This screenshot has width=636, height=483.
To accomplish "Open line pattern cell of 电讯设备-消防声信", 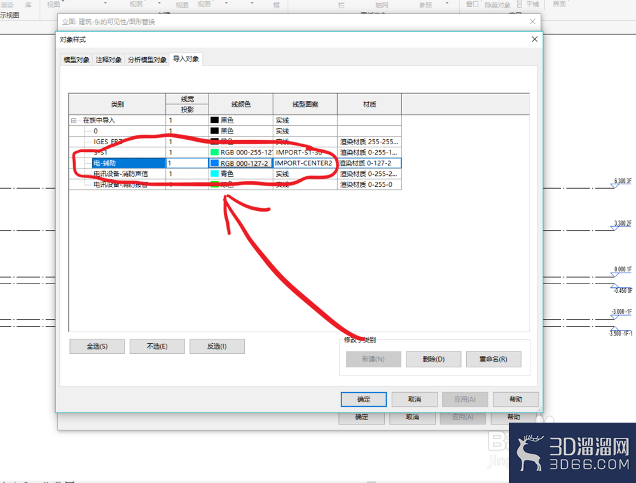I will (x=305, y=174).
